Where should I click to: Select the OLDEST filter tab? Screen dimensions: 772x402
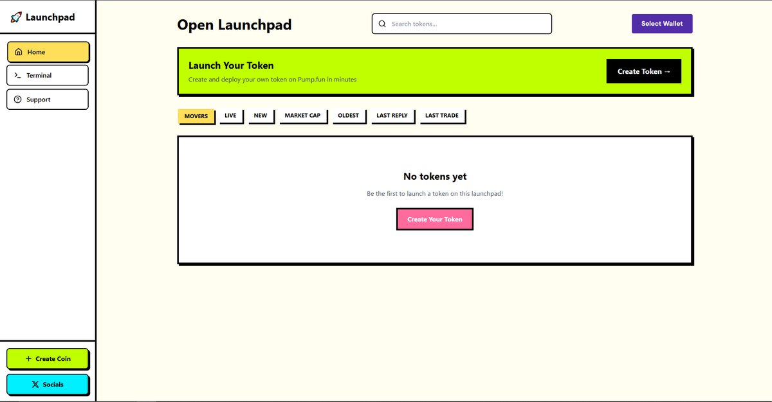click(348, 116)
